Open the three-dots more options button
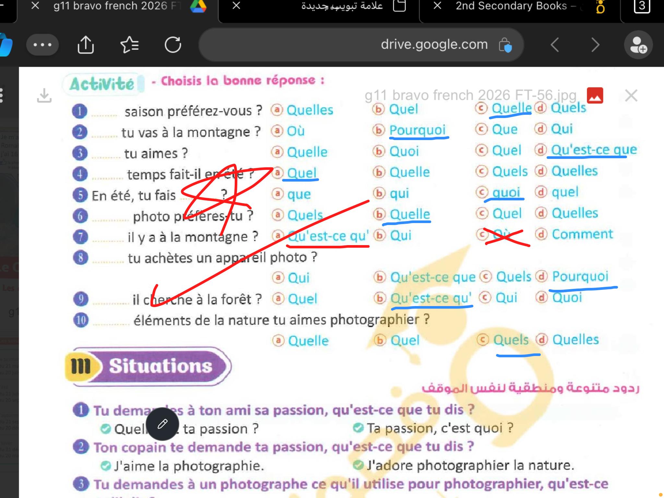Image resolution: width=664 pixels, height=498 pixels. (42, 45)
